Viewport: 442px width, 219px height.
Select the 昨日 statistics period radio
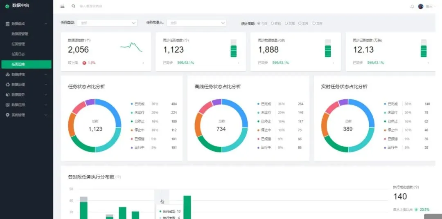click(272, 23)
